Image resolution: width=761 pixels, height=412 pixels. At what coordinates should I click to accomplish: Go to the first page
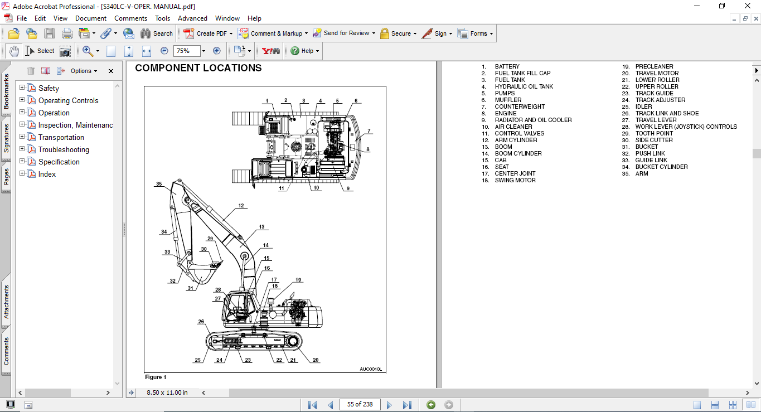tap(312, 405)
